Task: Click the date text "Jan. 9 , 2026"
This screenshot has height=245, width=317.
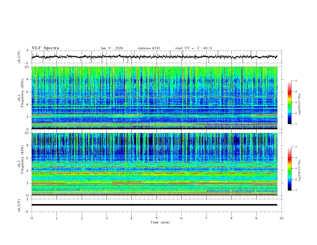Action: (112, 48)
